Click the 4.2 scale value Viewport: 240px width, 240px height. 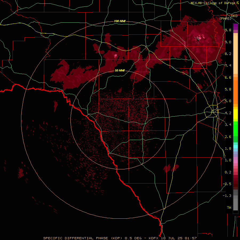tap(228, 113)
